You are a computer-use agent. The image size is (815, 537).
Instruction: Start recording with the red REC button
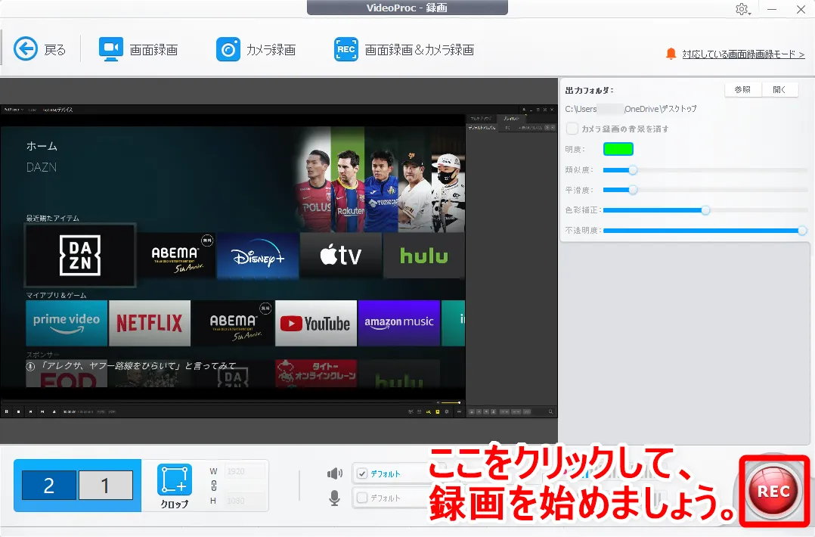click(x=774, y=491)
